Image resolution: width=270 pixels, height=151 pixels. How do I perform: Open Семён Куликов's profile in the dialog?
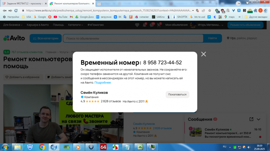point(94,92)
